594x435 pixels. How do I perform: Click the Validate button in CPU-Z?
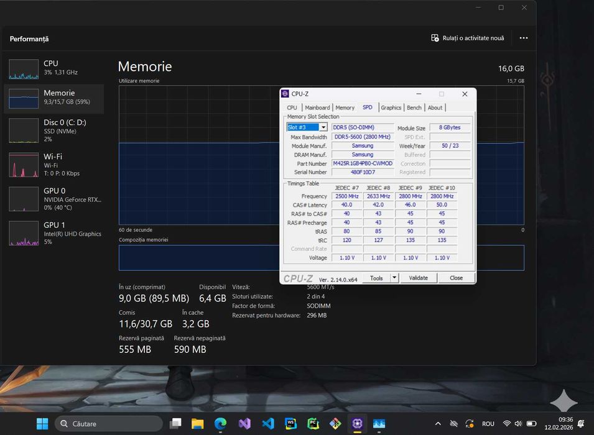point(418,278)
